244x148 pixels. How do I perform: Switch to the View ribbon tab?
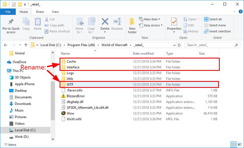click(x=55, y=12)
